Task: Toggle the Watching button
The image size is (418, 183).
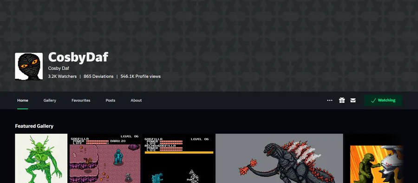Action: click(x=383, y=100)
